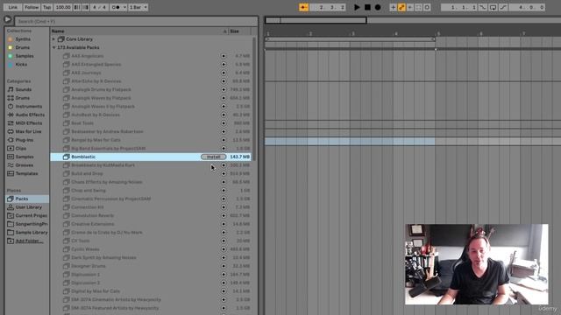Click the Session Record circle button

[427, 7]
